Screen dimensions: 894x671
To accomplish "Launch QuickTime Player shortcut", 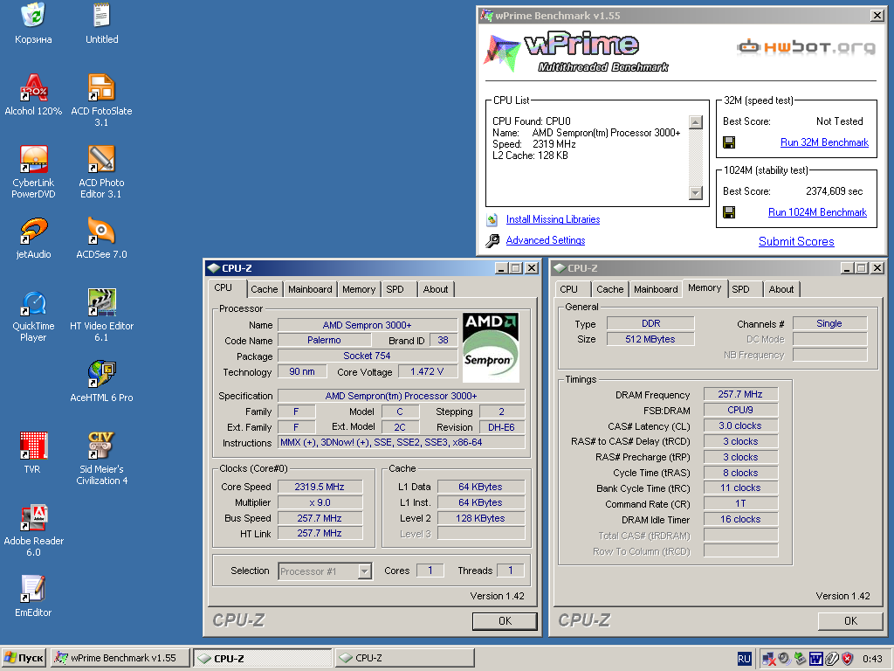I will pos(33,303).
